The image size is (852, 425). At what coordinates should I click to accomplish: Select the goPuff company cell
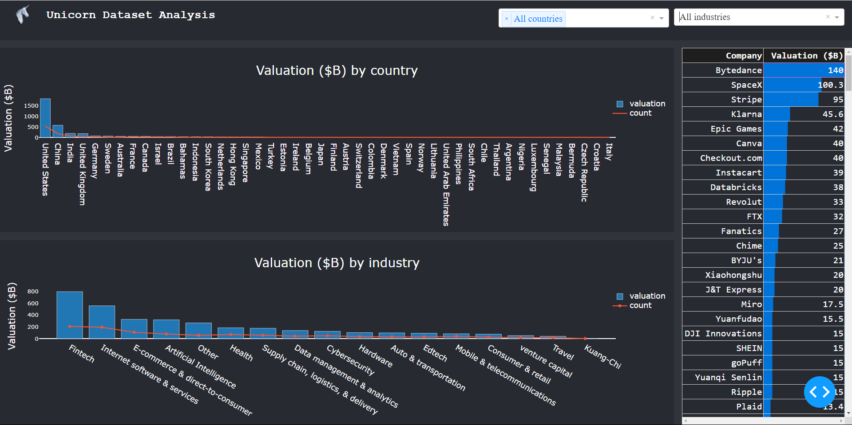coord(723,363)
